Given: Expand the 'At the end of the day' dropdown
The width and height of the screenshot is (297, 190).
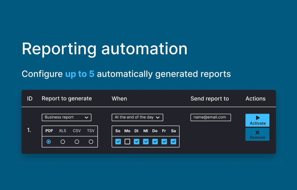Looking at the screenshot, I should pyautogui.click(x=137, y=117).
